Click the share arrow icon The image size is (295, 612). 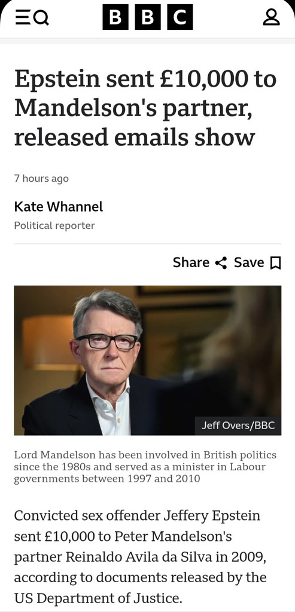click(x=221, y=263)
